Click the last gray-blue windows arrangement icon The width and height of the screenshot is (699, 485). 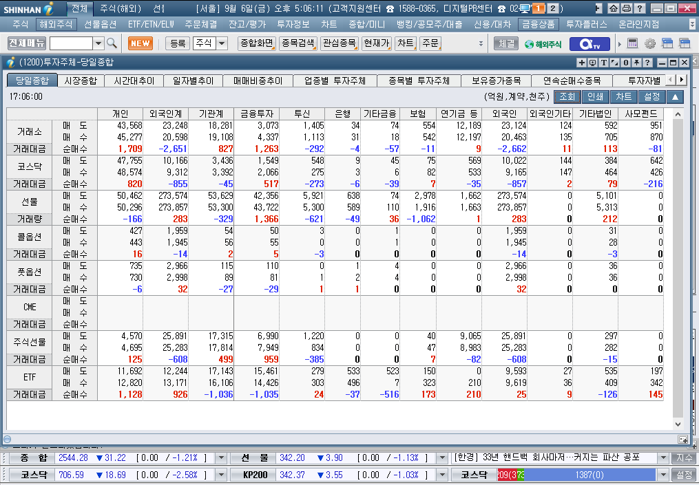point(685,43)
